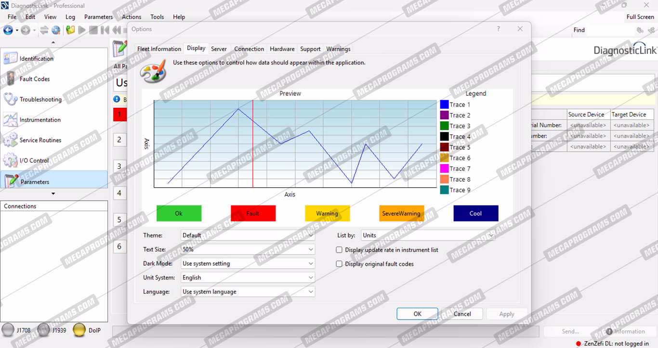Click the grayed Forward arrow in toolbar
The width and height of the screenshot is (658, 348).
click(x=25, y=30)
